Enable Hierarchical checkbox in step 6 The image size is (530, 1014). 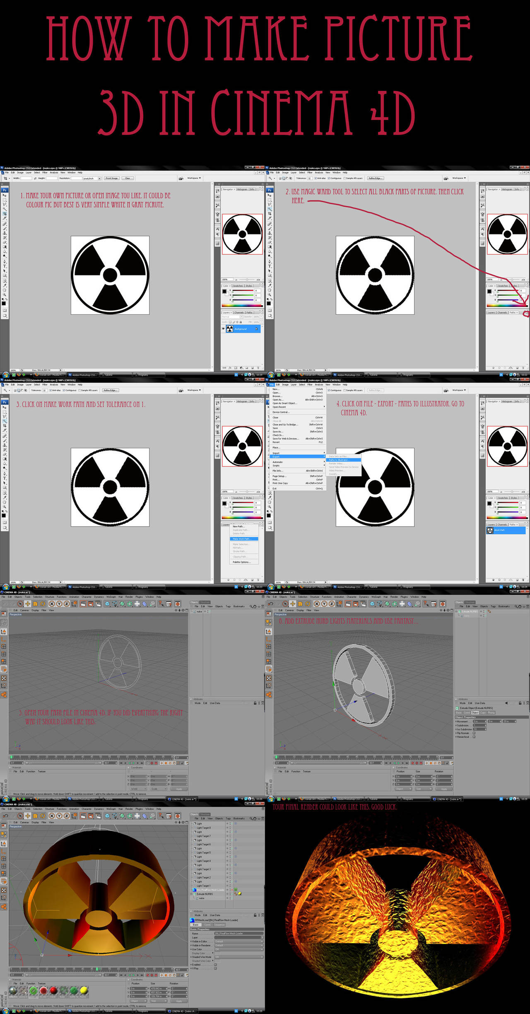474,737
